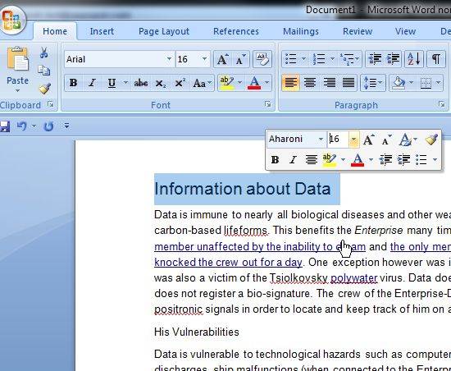This screenshot has height=371, width=451.
Task: Click the Copy icon in Clipboard group
Action: pos(43,71)
